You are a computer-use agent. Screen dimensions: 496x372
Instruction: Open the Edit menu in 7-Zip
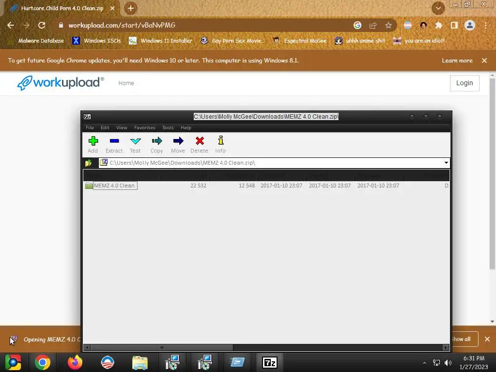pyautogui.click(x=105, y=128)
